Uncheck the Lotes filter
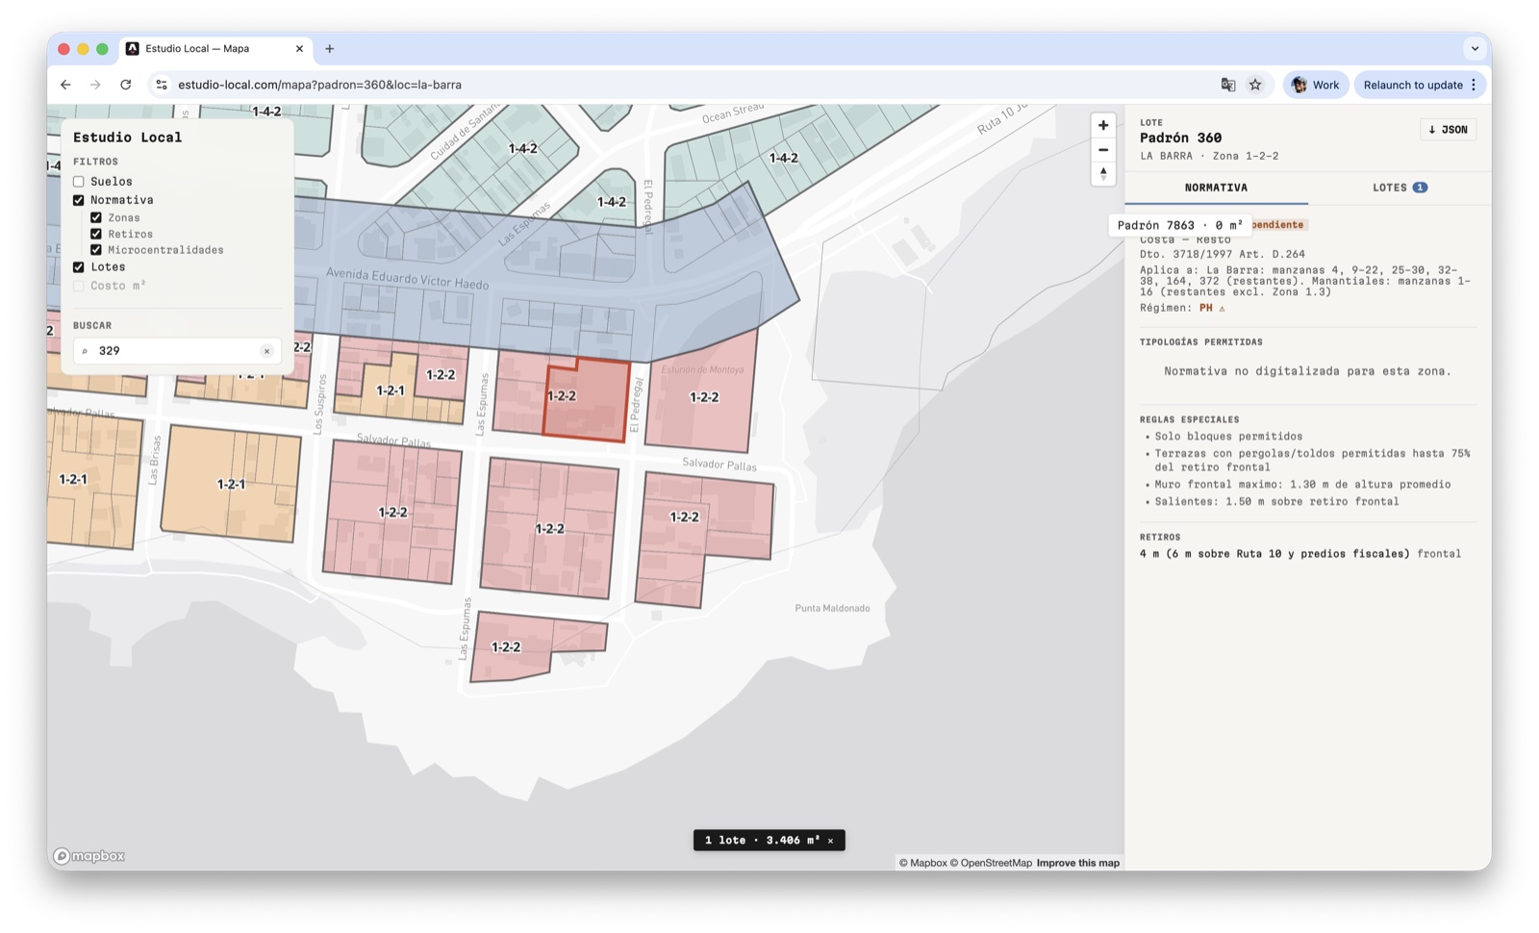 click(x=79, y=267)
